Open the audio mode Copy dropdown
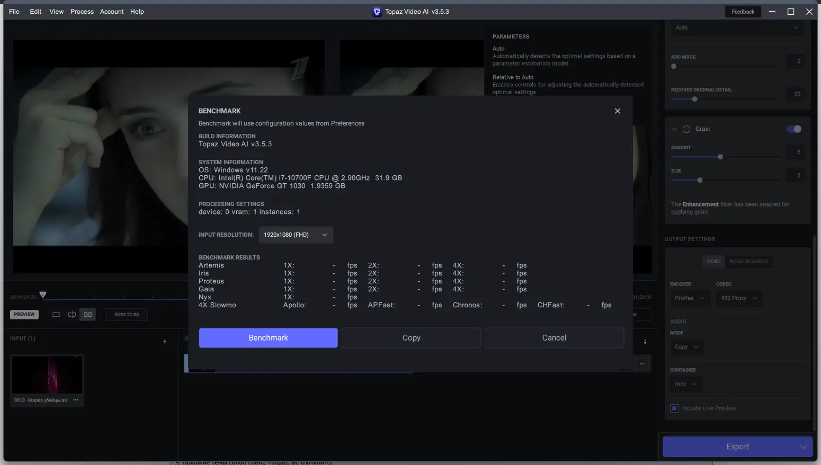821x465 pixels. pos(687,347)
